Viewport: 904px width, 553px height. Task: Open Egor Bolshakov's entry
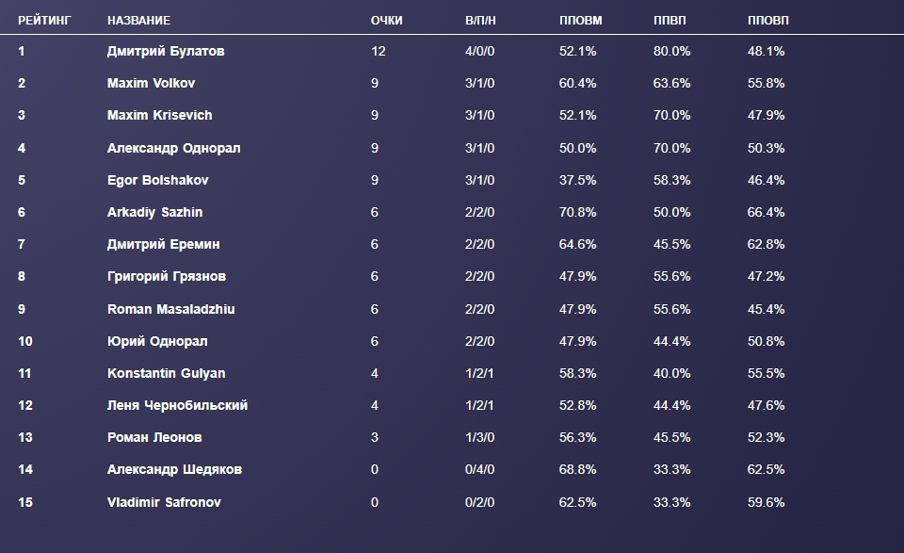point(158,180)
